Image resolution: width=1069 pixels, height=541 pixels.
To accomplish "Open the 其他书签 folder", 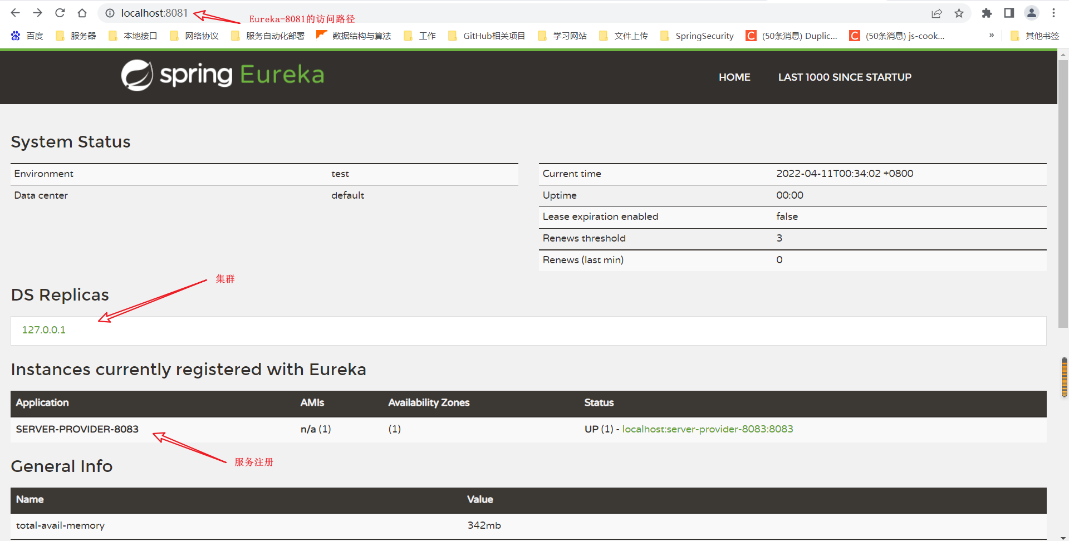I will (1034, 36).
